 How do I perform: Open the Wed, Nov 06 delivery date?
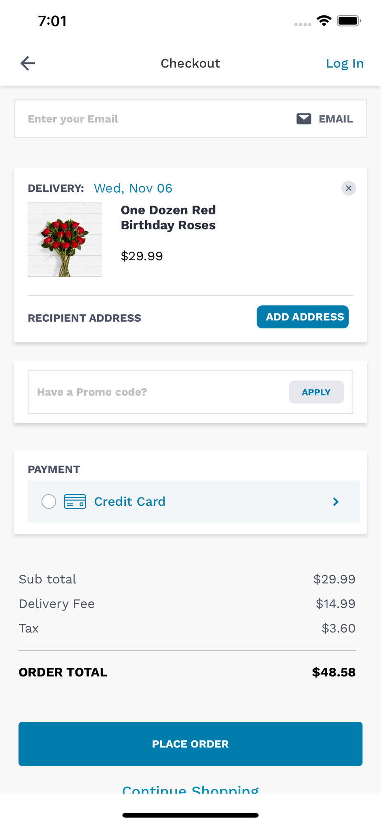[x=133, y=188]
